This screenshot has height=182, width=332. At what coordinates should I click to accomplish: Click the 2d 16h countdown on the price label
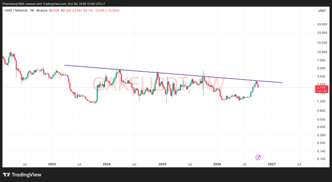(x=322, y=91)
